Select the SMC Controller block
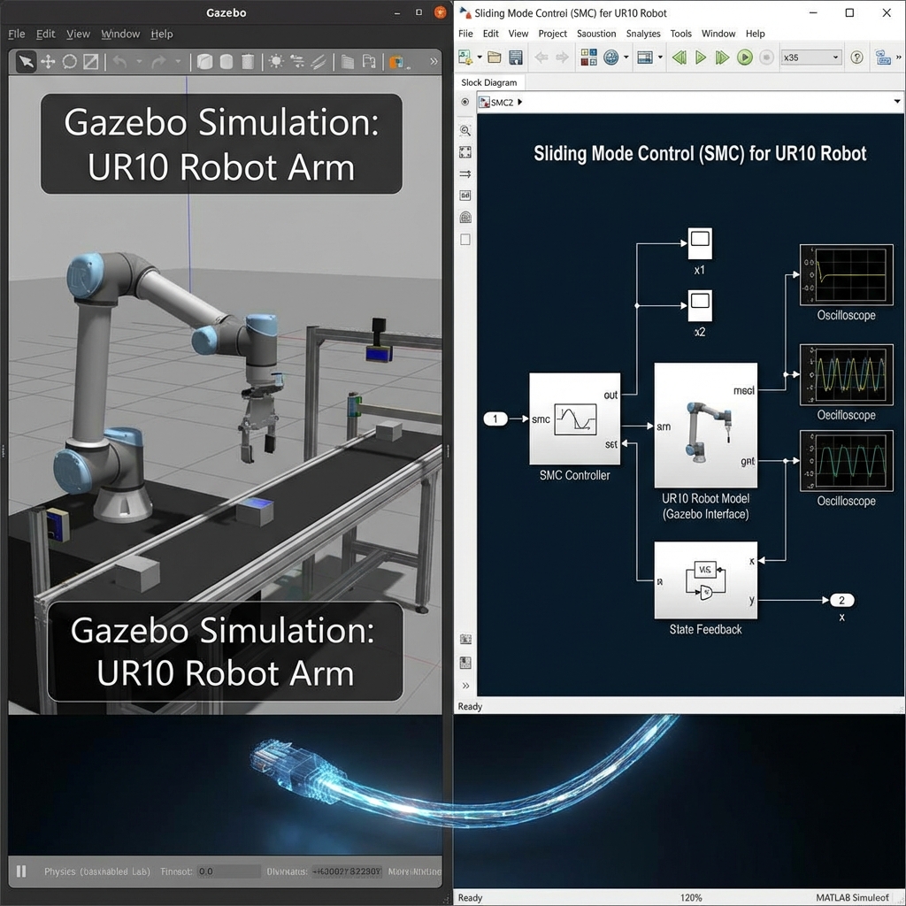The image size is (906, 906). 575,418
